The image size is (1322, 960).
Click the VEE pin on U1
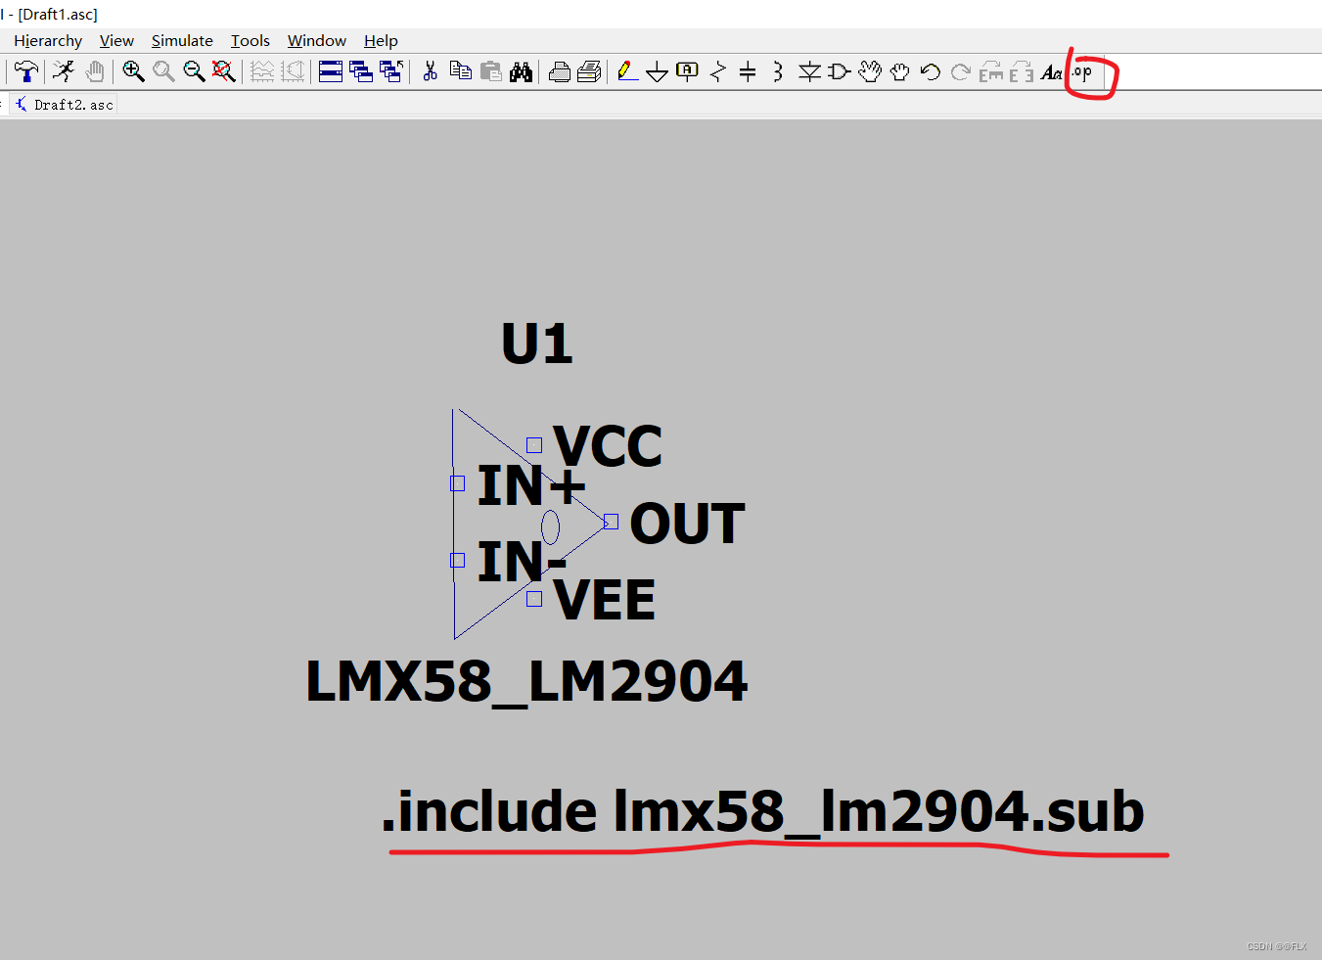point(534,599)
